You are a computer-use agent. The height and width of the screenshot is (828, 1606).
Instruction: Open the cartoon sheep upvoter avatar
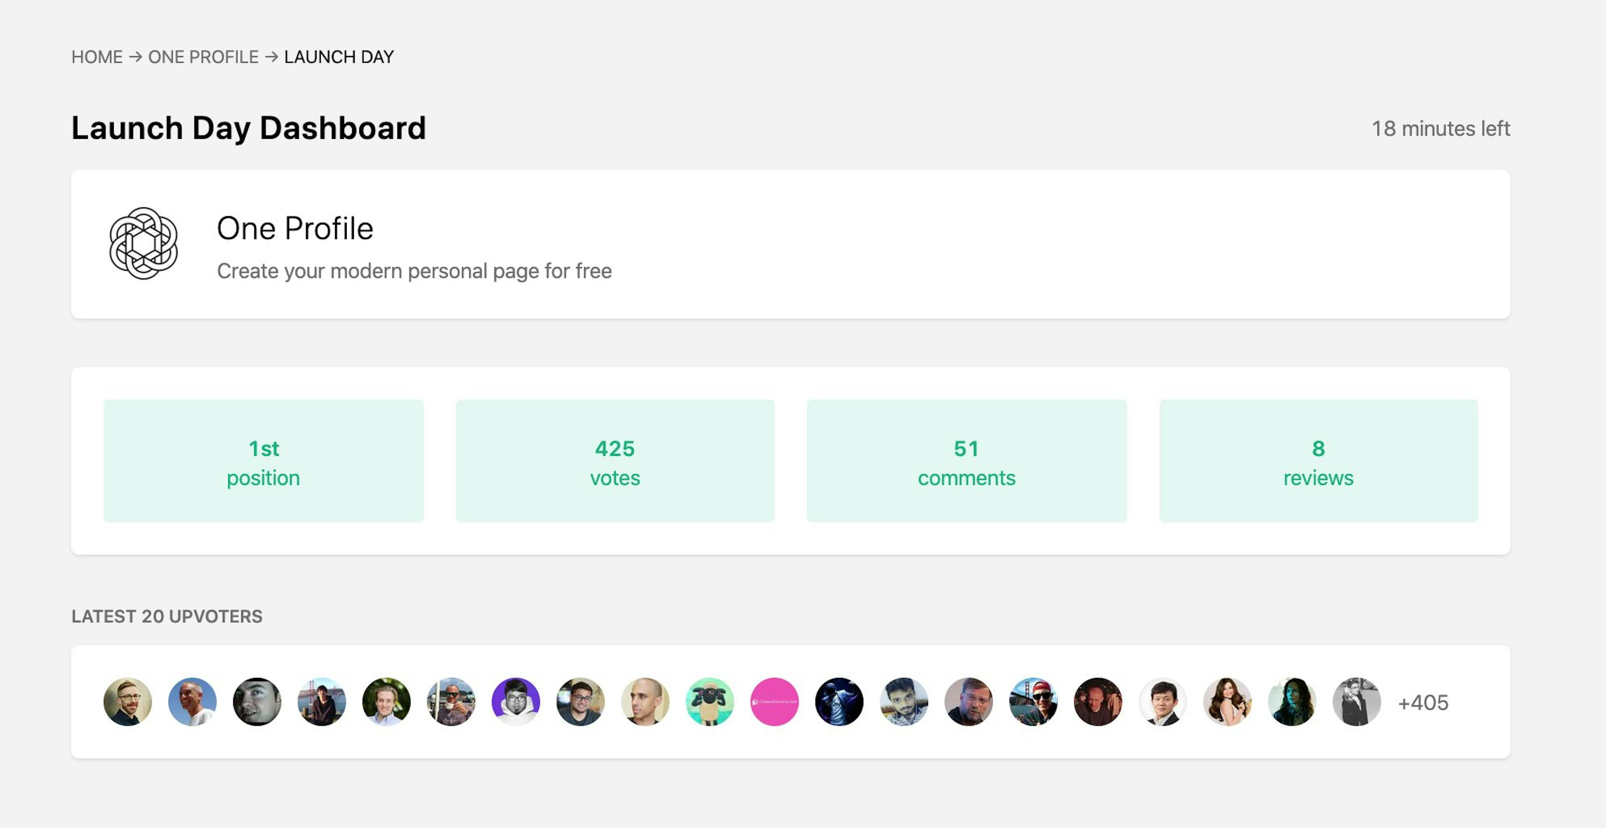tap(709, 701)
